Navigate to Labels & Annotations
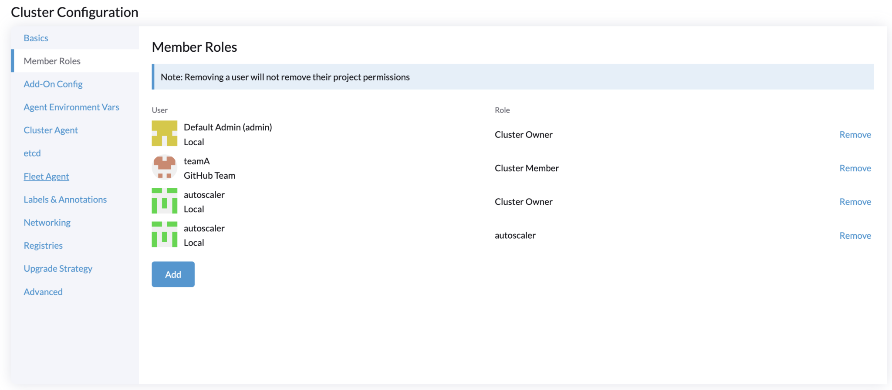Screen dimensions: 892x390 coord(65,200)
